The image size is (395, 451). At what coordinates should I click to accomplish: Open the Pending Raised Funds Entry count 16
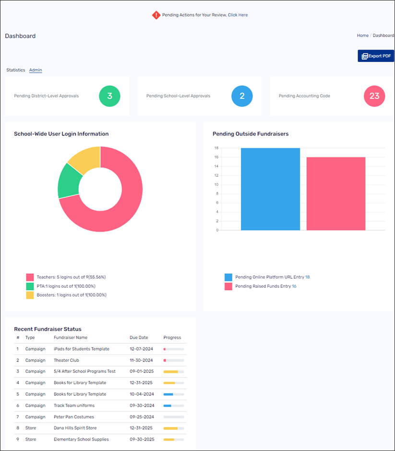point(294,286)
